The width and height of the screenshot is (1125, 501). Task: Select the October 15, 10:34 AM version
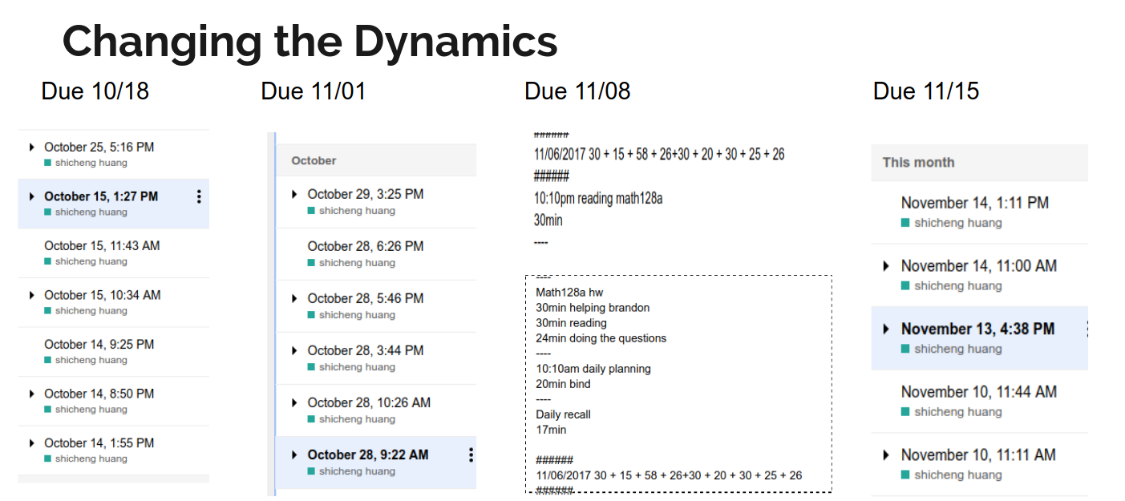(113, 302)
